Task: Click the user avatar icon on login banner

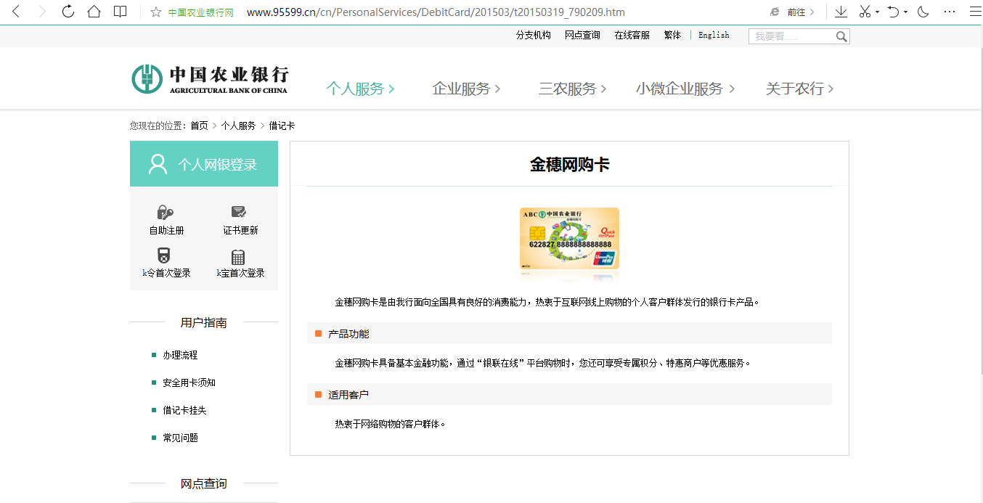Action: [x=158, y=164]
